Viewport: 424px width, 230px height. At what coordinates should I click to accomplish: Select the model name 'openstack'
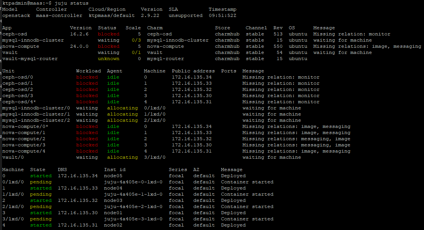click(x=16, y=16)
